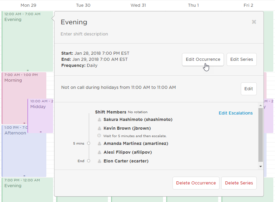Select the Thu 1 column header
Viewport: 275px width, 202px height.
[x=193, y=5]
